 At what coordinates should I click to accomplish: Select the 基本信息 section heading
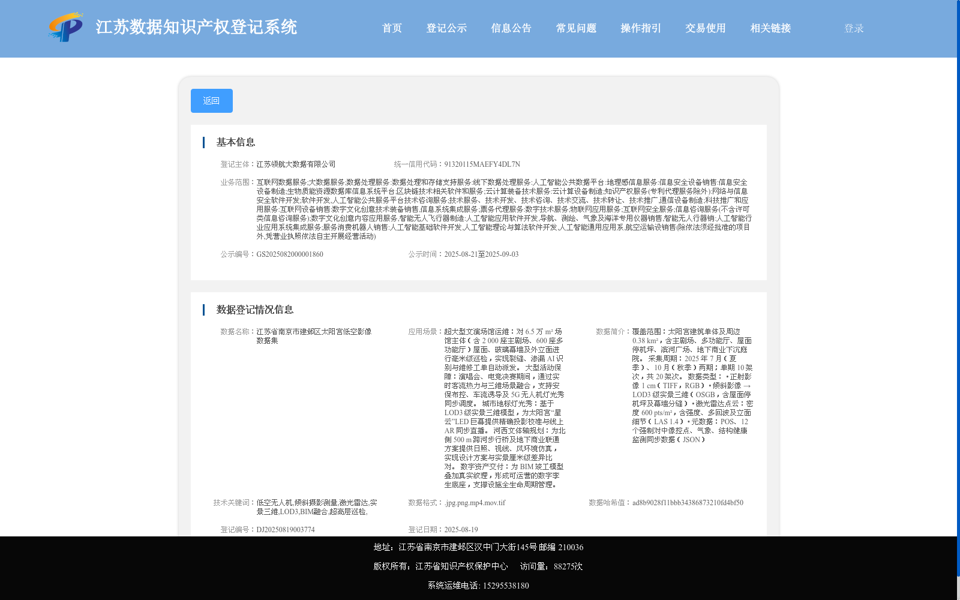click(x=236, y=142)
